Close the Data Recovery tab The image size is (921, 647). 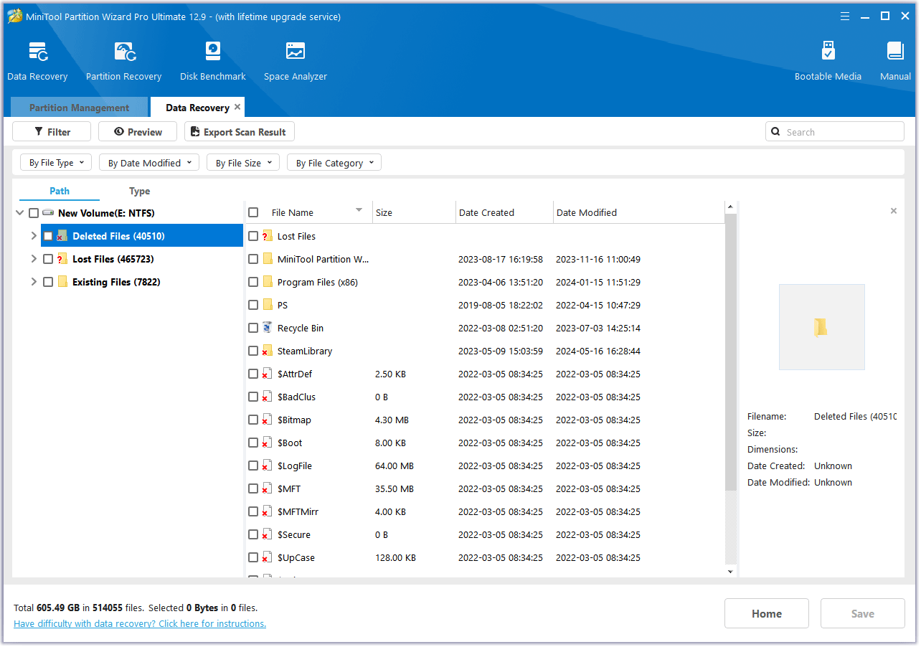[x=237, y=107]
